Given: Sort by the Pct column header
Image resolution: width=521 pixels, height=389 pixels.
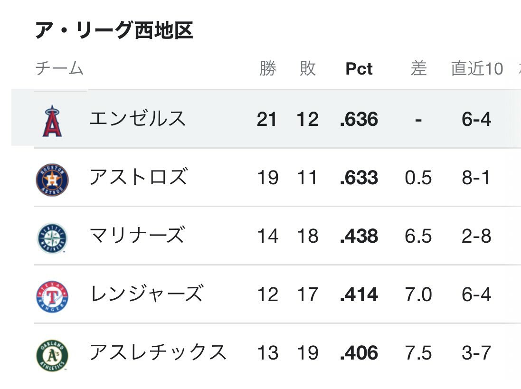Looking at the screenshot, I should (359, 69).
